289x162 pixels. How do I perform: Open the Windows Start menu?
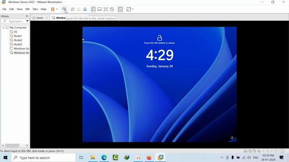point(5,157)
